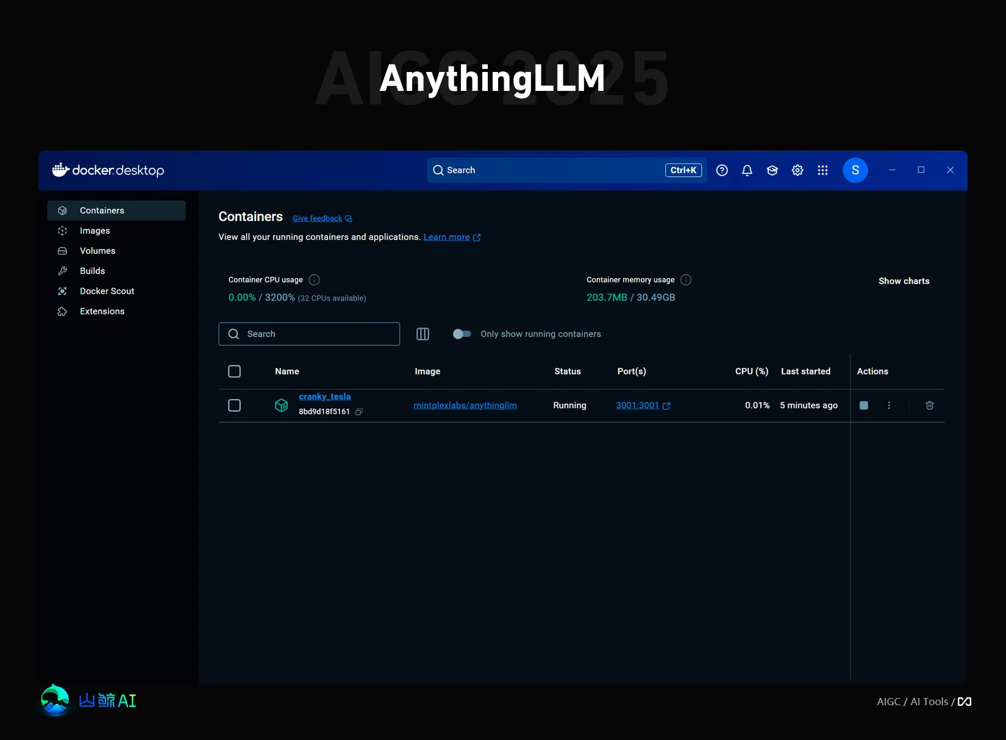
Task: Click the Containers sidebar icon
Action: click(62, 210)
